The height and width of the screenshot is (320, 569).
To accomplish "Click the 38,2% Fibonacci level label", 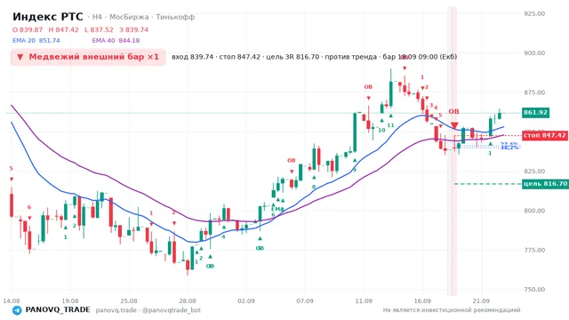I will (509, 148).
